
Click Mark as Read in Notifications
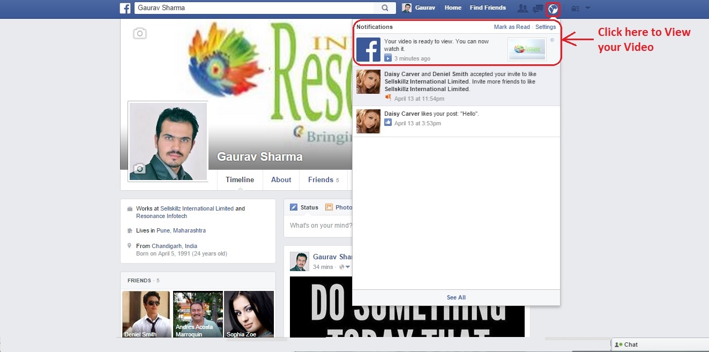(x=512, y=27)
